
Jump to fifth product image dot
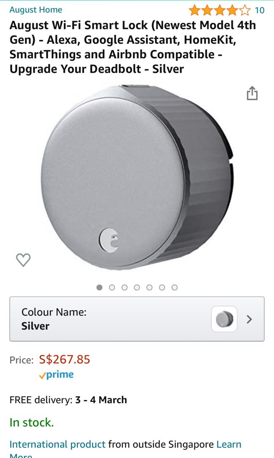point(149,288)
